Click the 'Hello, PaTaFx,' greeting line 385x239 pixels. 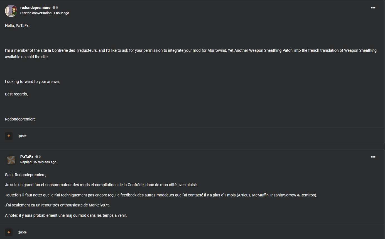tap(17, 26)
